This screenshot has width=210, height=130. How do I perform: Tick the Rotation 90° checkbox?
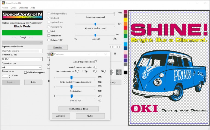click(x=49, y=36)
